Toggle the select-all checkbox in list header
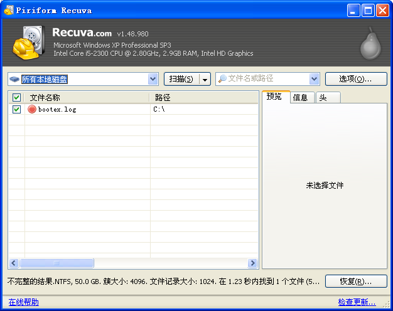This screenshot has height=311, width=393. tap(16, 97)
